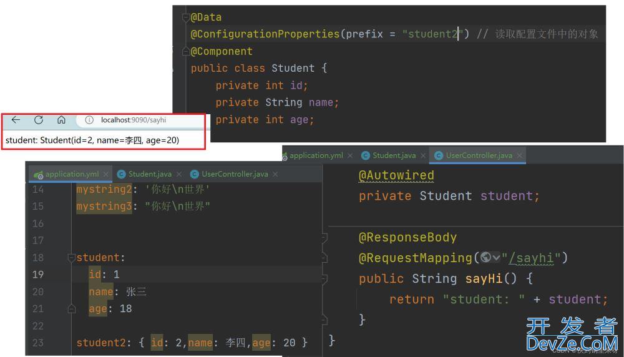
Task: Click the name value 张三
Action: tap(136, 291)
